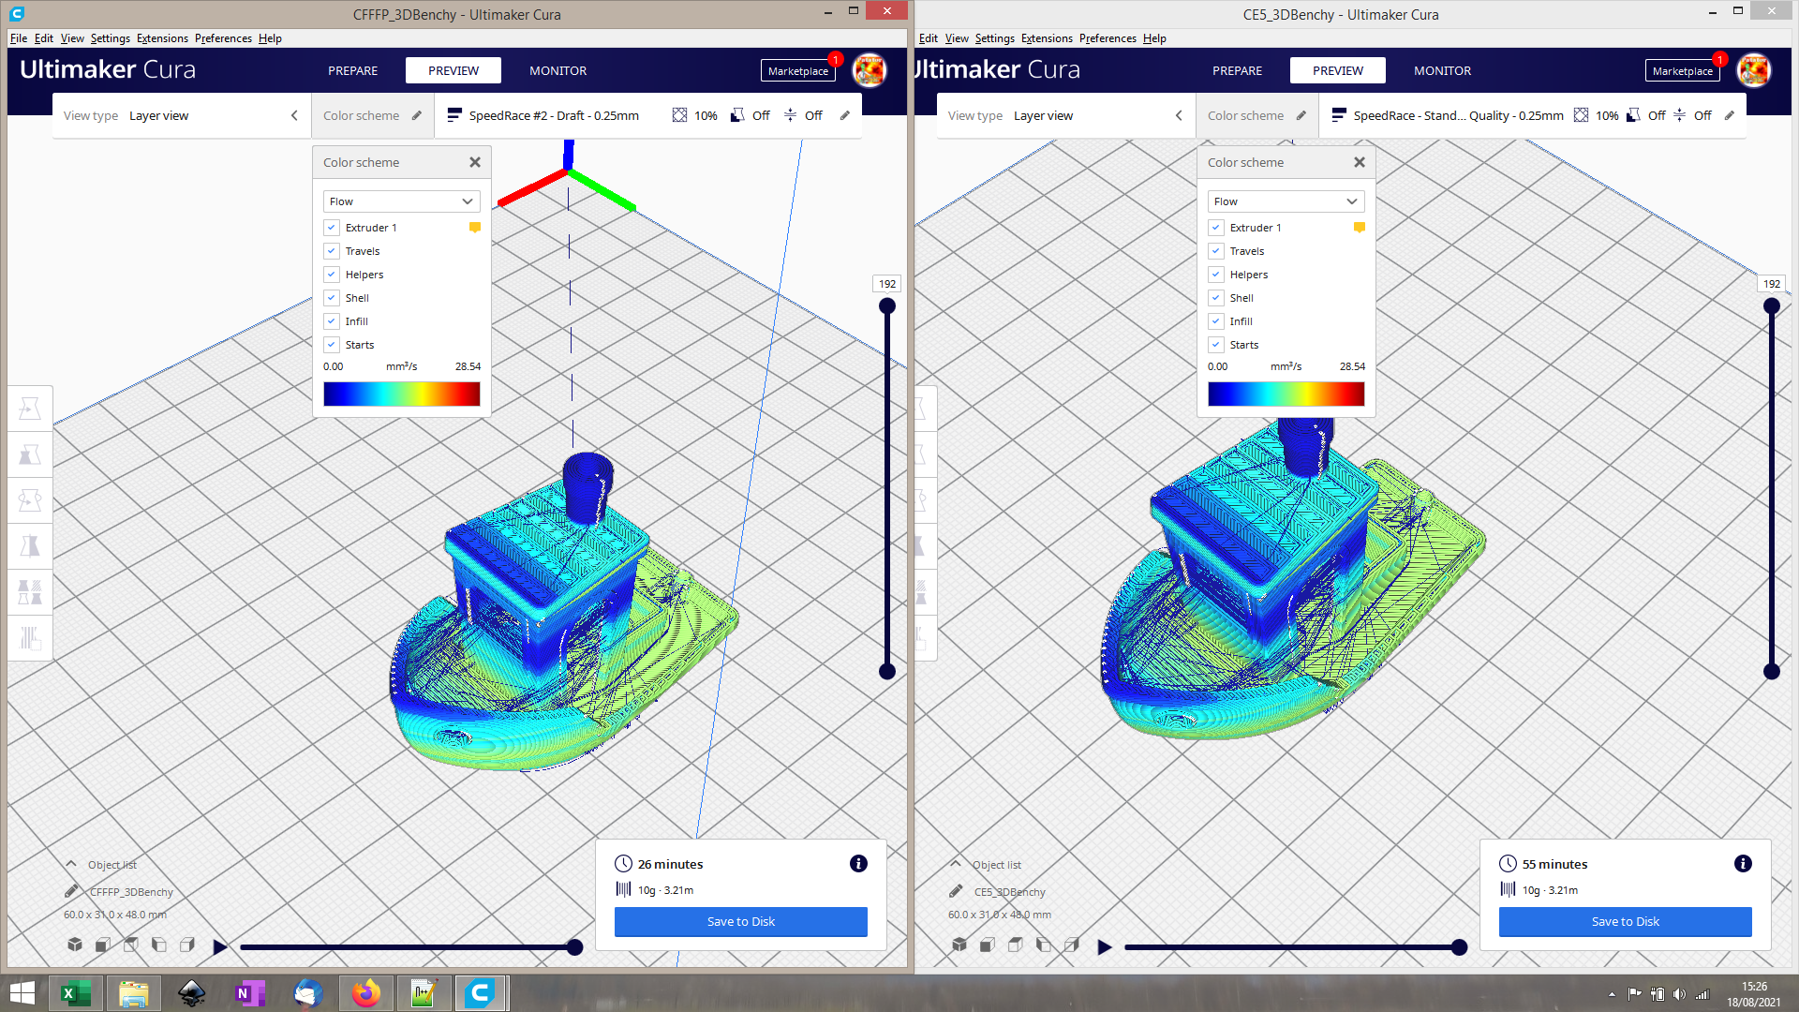This screenshot has height=1012, width=1799.
Task: Uncheck Shell in left color scheme panel
Action: pyautogui.click(x=332, y=298)
